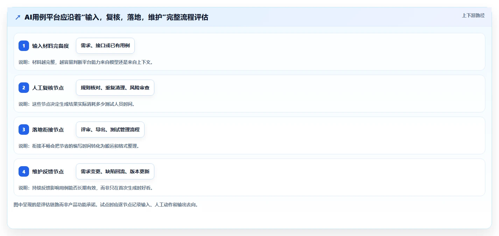Image resolution: width=499 pixels, height=236 pixels.
Task: Click the step 3 number badge
Action: tap(24, 130)
